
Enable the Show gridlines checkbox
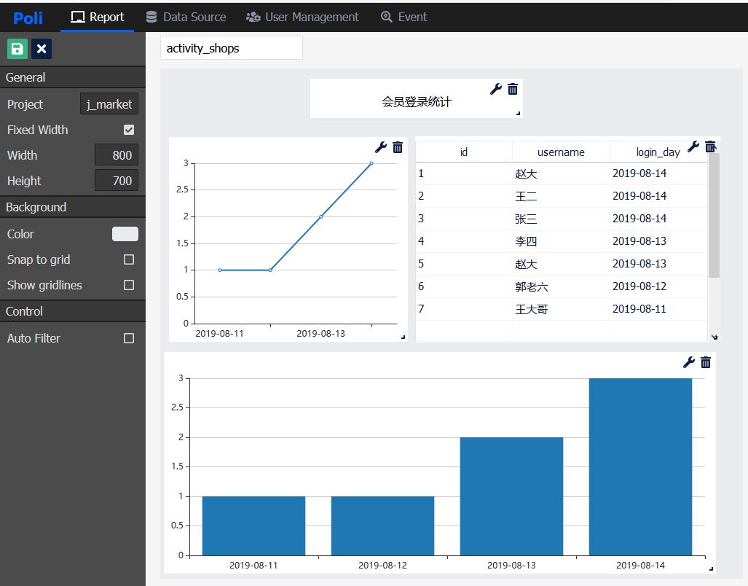pos(129,285)
